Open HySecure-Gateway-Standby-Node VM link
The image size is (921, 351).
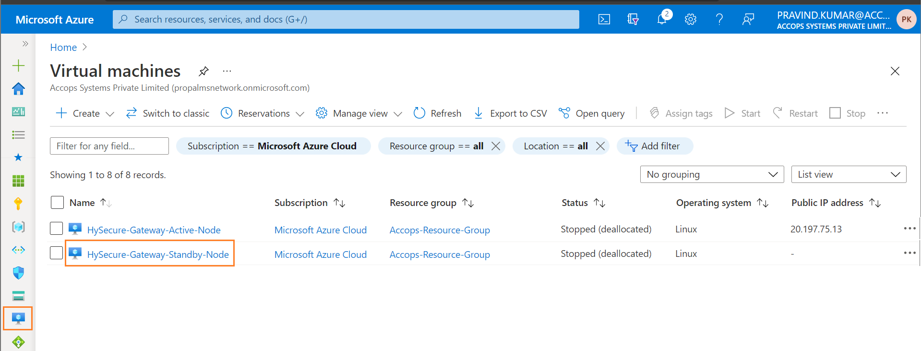158,254
